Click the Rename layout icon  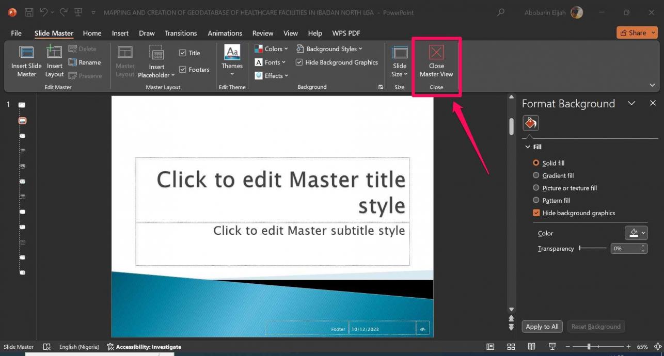73,62
